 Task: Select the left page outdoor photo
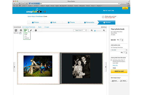[38, 66]
